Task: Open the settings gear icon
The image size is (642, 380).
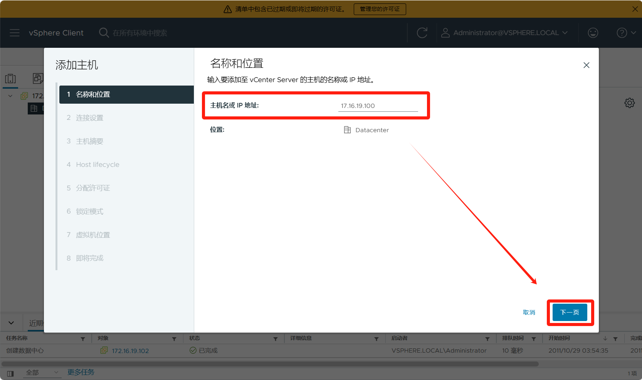Action: pos(629,103)
